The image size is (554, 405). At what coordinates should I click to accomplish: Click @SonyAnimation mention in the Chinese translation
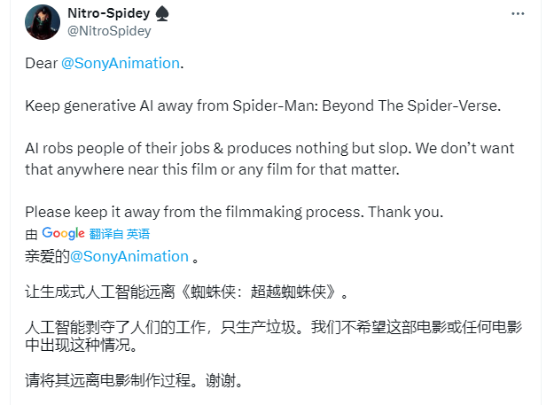(129, 256)
